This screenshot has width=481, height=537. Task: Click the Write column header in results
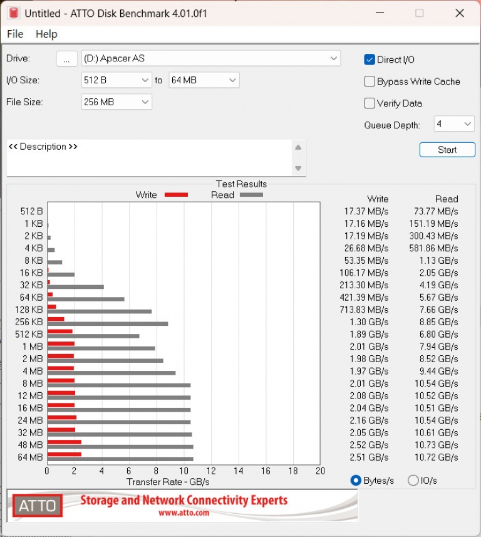click(x=378, y=199)
